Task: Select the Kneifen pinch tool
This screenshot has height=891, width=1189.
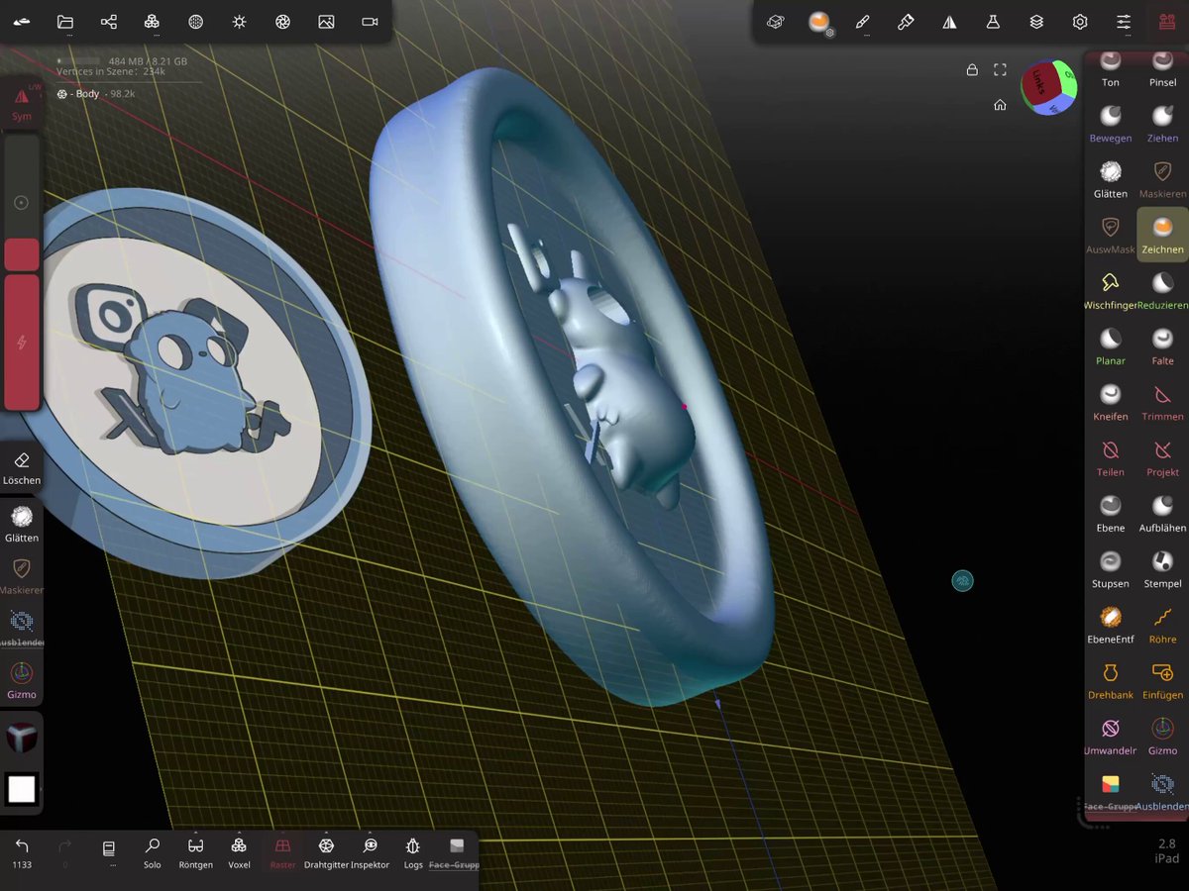Action: (1111, 402)
